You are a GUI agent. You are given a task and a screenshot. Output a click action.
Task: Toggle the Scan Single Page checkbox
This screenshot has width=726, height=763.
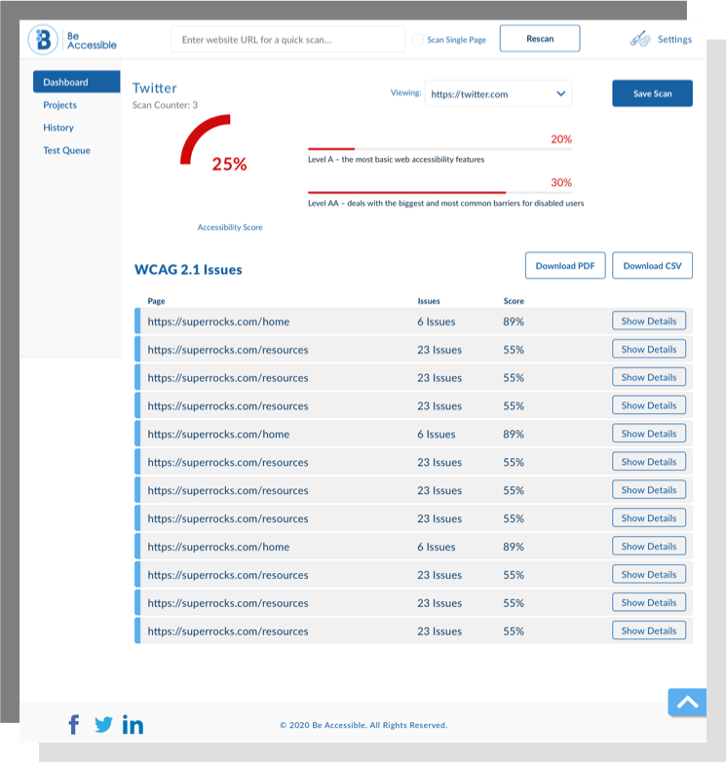(x=417, y=39)
